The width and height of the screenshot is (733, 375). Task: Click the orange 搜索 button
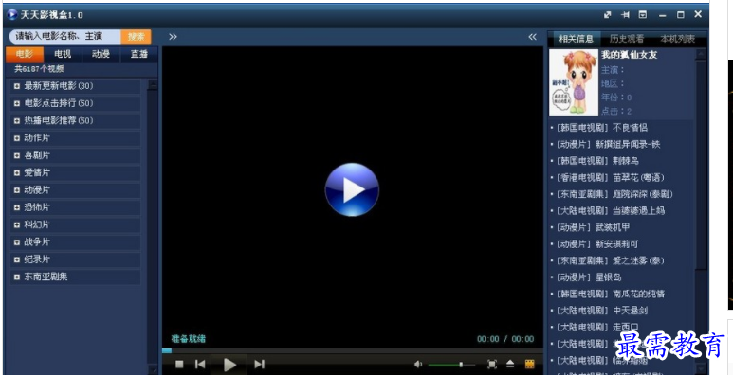point(136,36)
